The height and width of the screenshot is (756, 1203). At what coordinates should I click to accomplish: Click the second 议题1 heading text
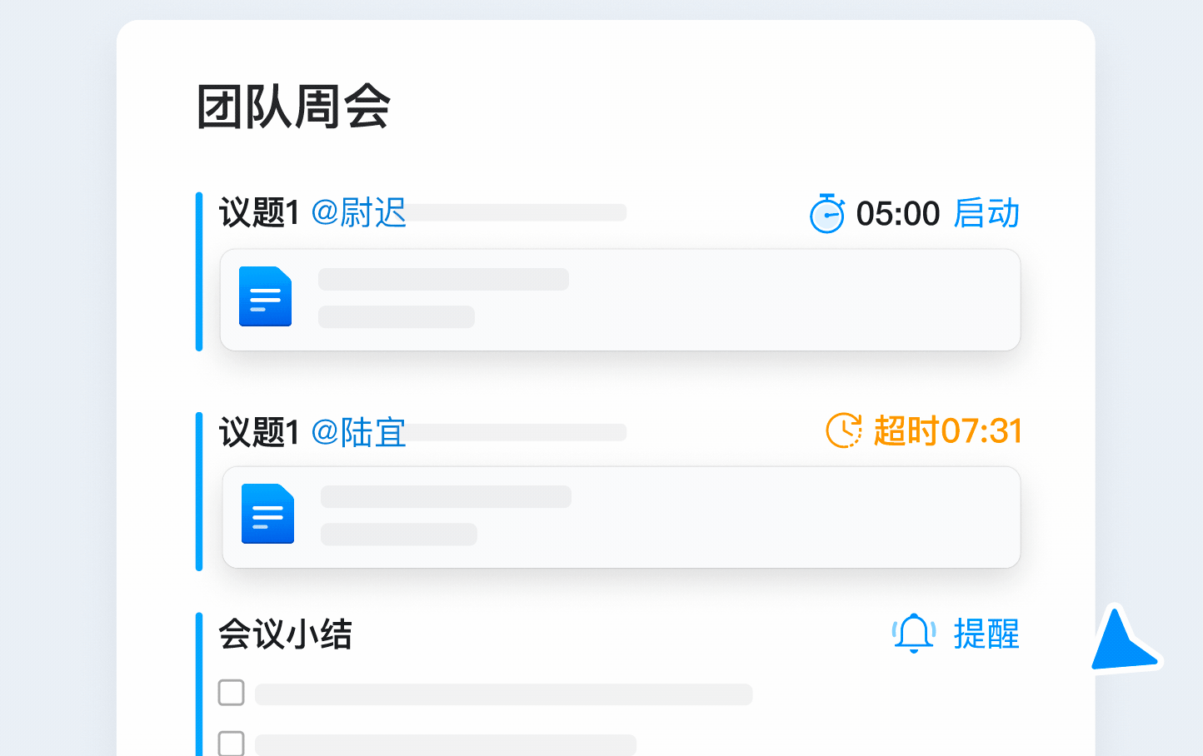coord(259,432)
